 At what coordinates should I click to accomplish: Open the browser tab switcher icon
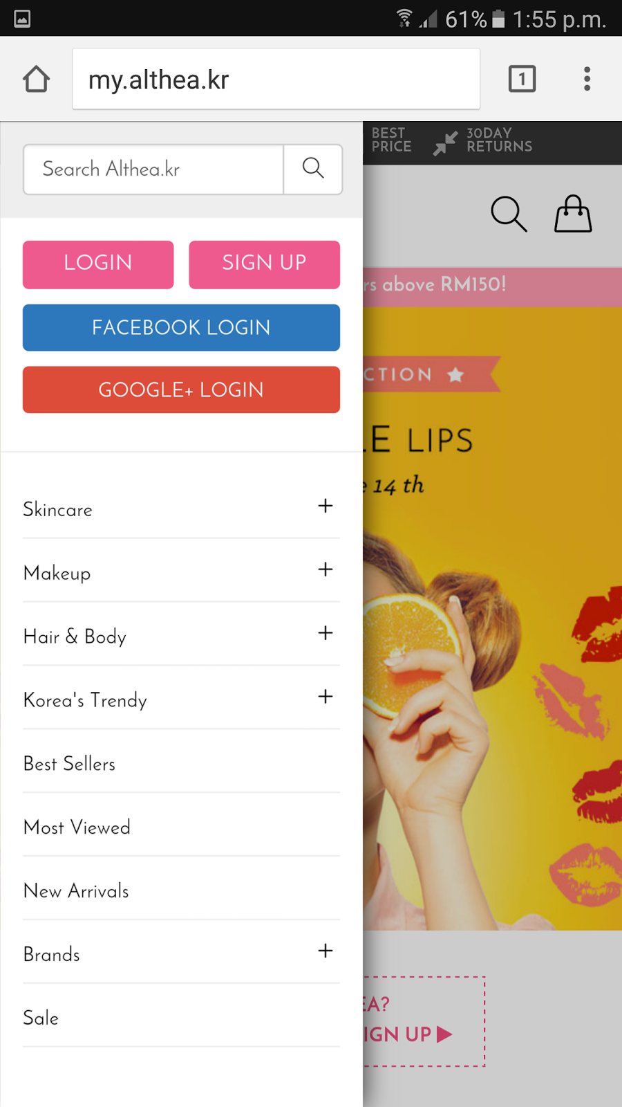pyautogui.click(x=522, y=79)
